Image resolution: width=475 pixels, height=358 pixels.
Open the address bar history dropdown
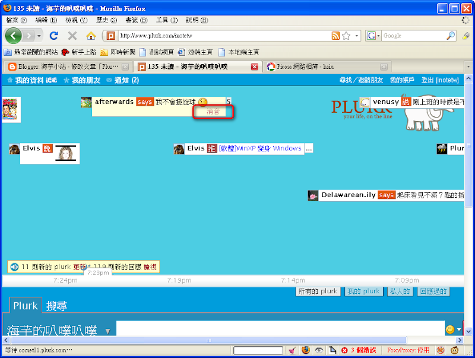[357, 36]
